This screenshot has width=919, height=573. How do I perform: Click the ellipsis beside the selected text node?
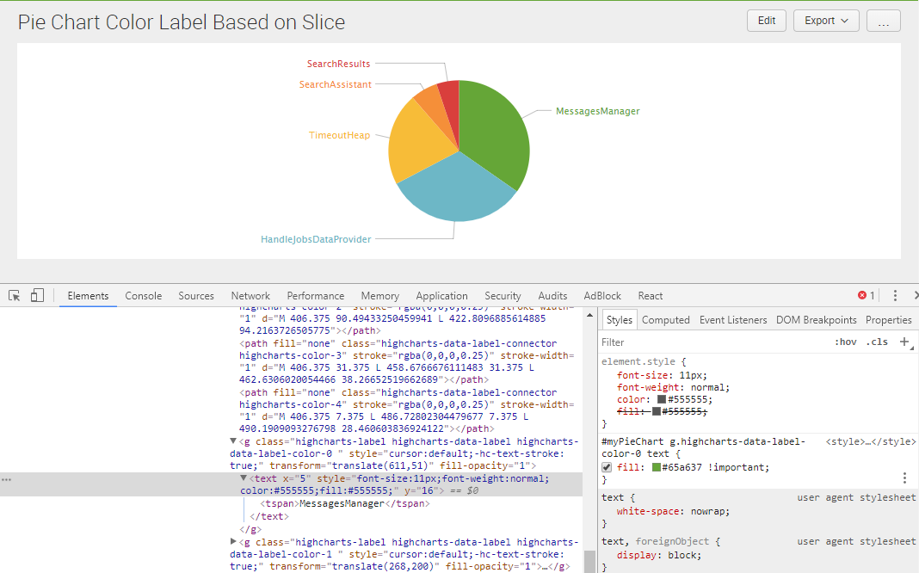(7, 479)
